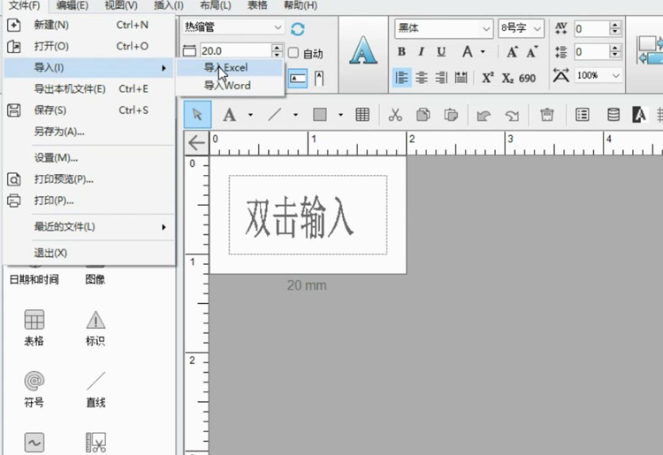Insert a 表格 table from left panel
The width and height of the screenshot is (663, 455).
point(34,328)
